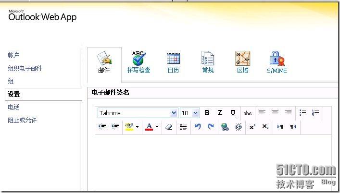
Task: Toggle underline formatting button
Action: [x=233, y=113]
